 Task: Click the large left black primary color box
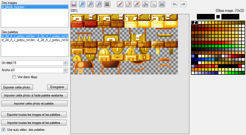point(206,17)
